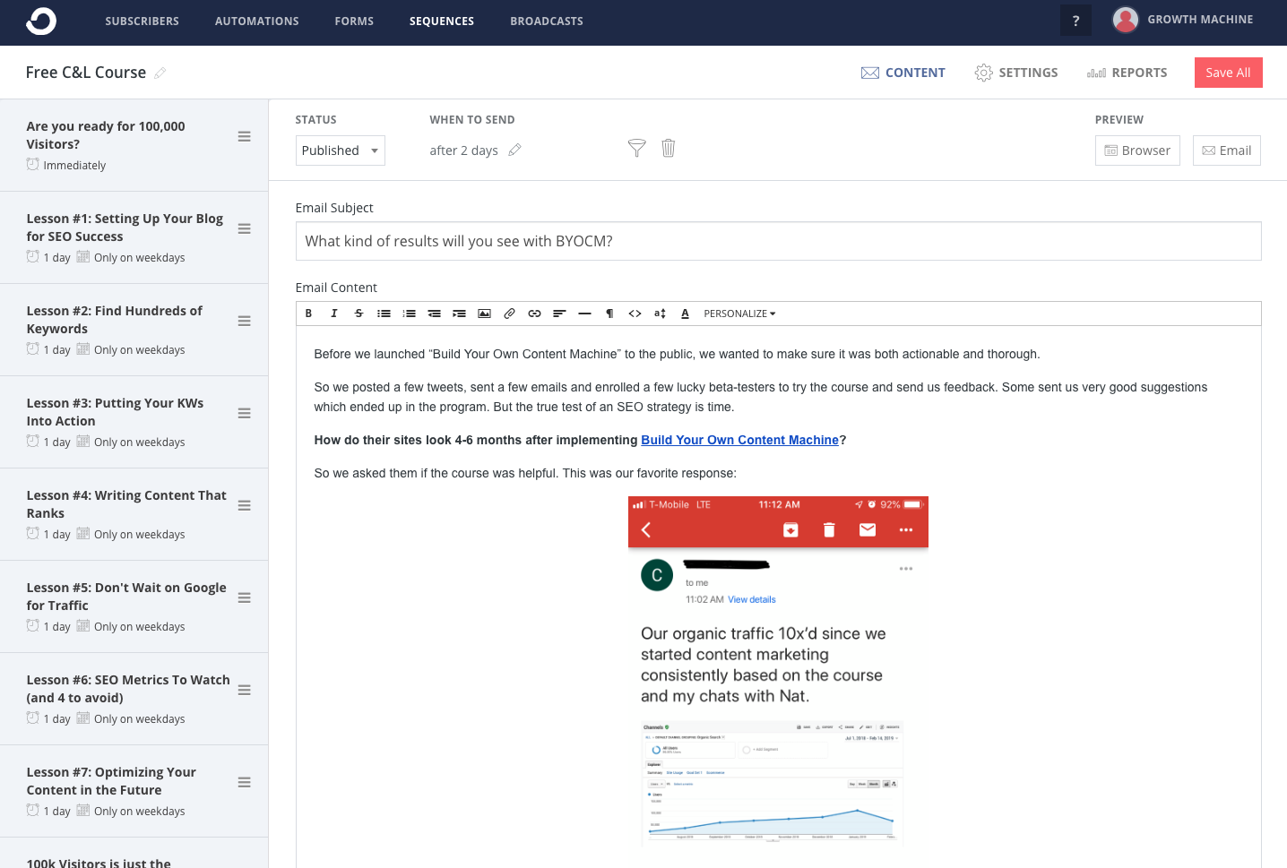Insert a hyperlink with the link icon

point(534,314)
